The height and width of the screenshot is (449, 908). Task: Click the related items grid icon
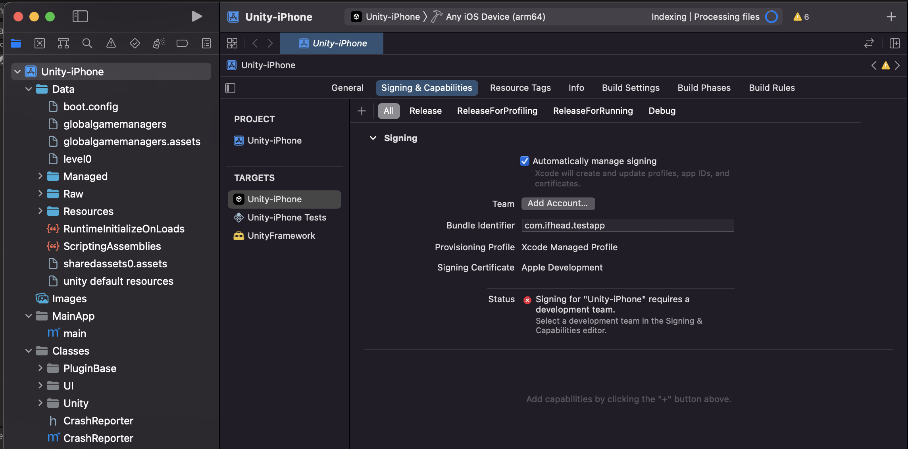(232, 43)
